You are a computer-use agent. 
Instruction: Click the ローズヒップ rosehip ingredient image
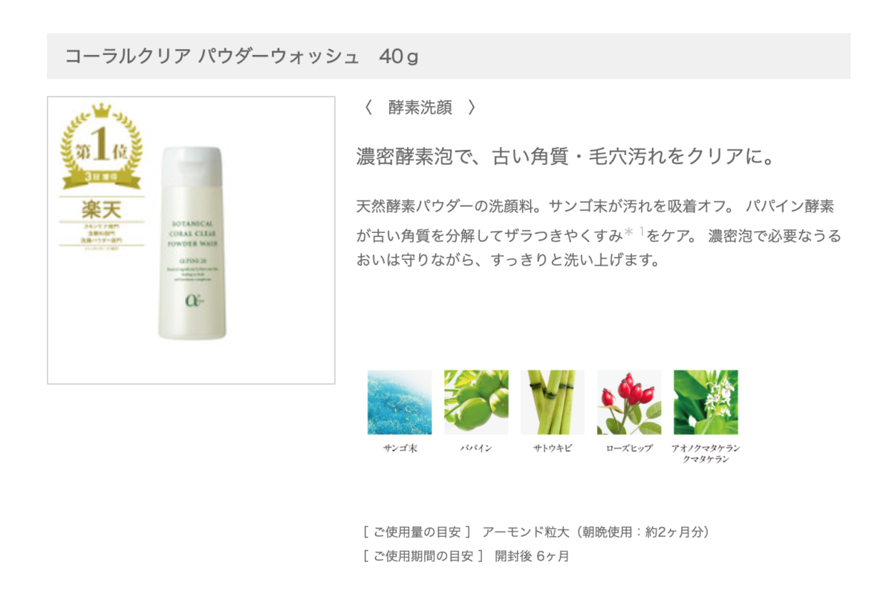click(629, 402)
